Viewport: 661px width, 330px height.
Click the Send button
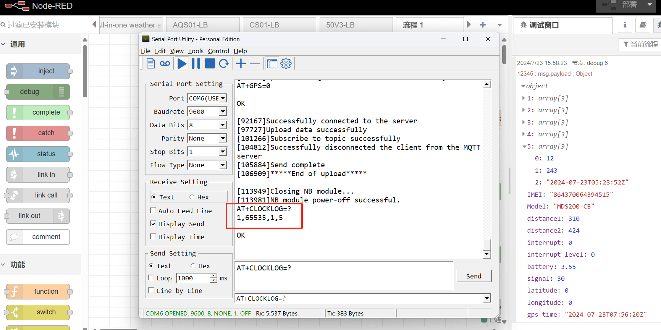[x=474, y=276]
